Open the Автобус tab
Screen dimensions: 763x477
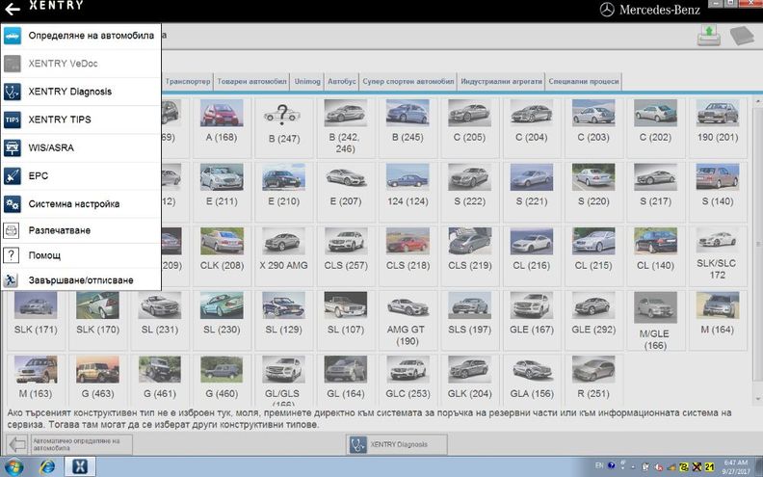click(342, 81)
